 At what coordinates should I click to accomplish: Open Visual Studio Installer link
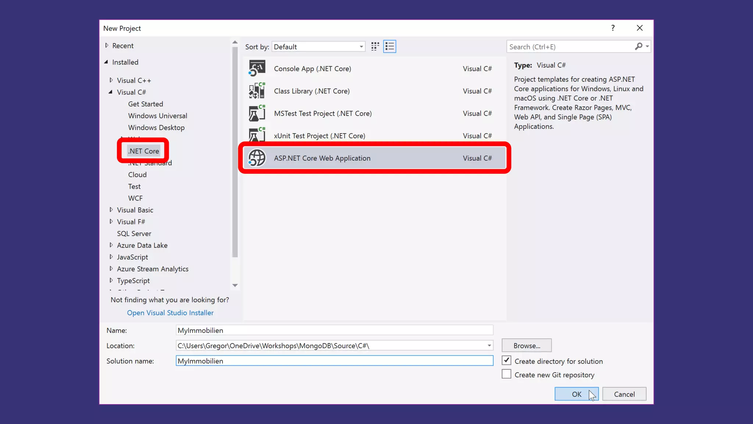[170, 312]
